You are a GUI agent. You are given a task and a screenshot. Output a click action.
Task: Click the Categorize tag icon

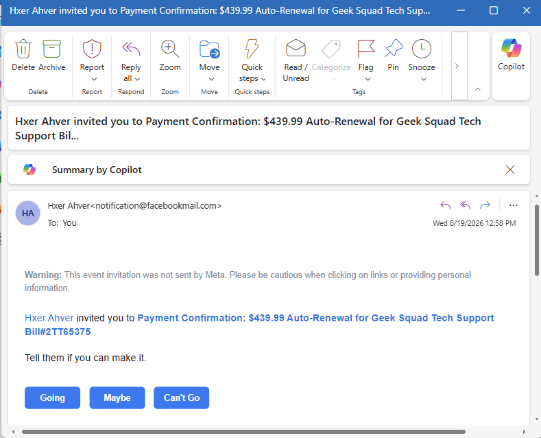331,49
